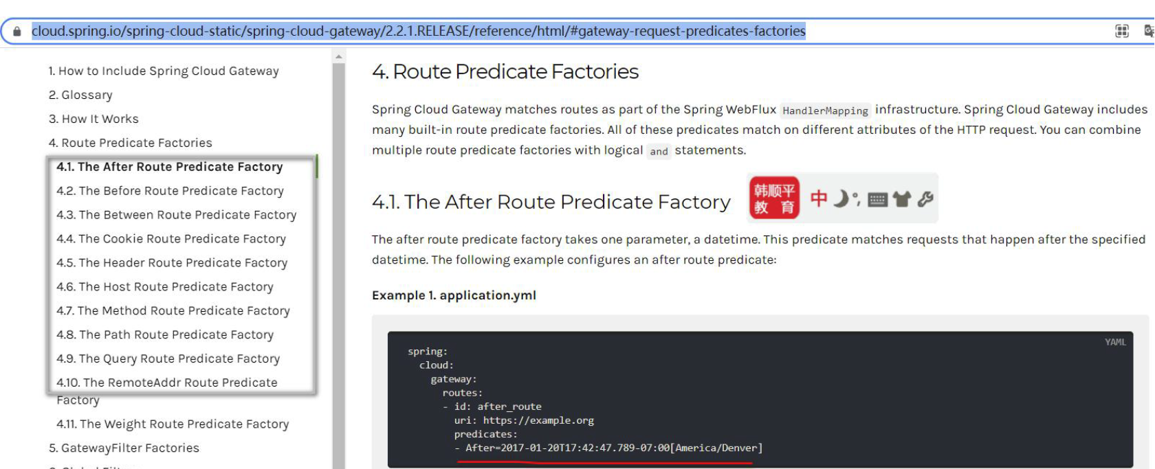The image size is (1155, 469).
Task: Open the QR code icon in address bar
Action: click(1122, 31)
